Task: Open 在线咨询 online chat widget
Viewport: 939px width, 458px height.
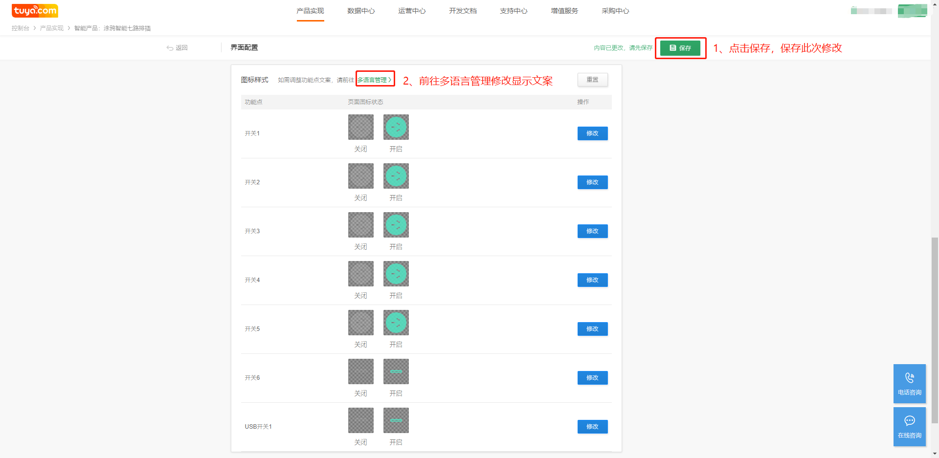Action: (x=909, y=426)
